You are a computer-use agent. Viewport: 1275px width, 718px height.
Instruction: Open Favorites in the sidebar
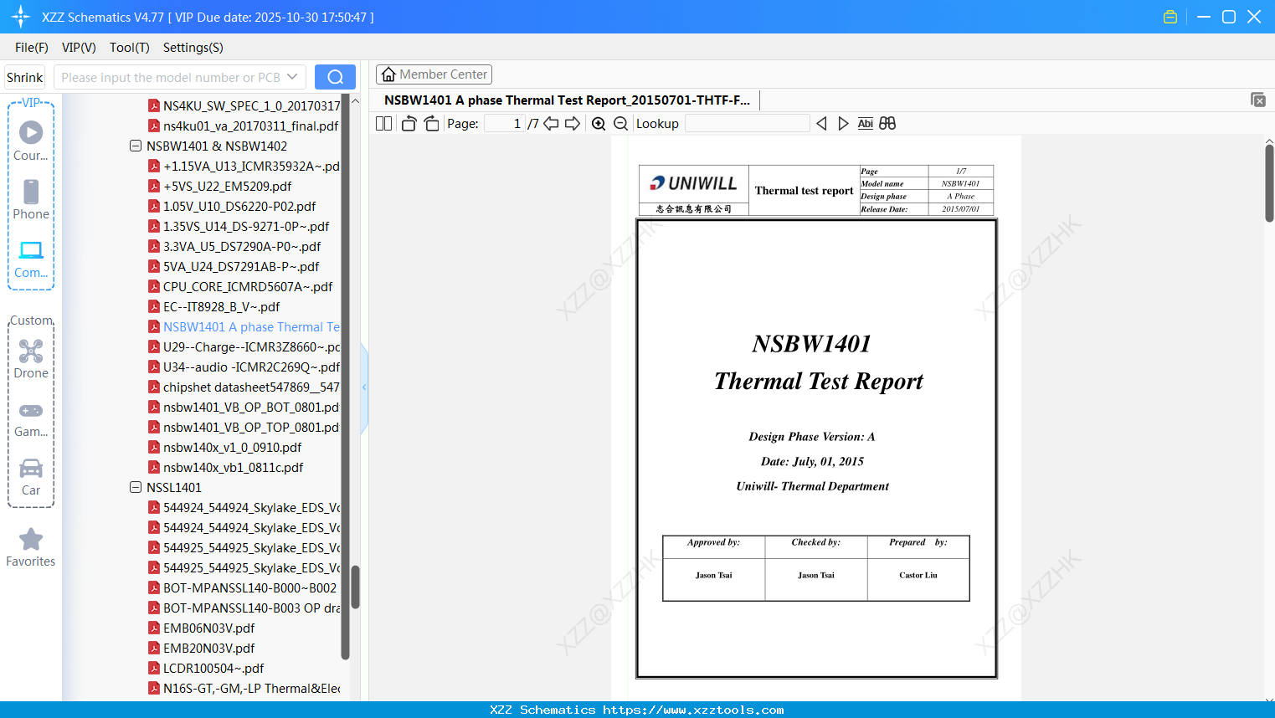pos(31,548)
